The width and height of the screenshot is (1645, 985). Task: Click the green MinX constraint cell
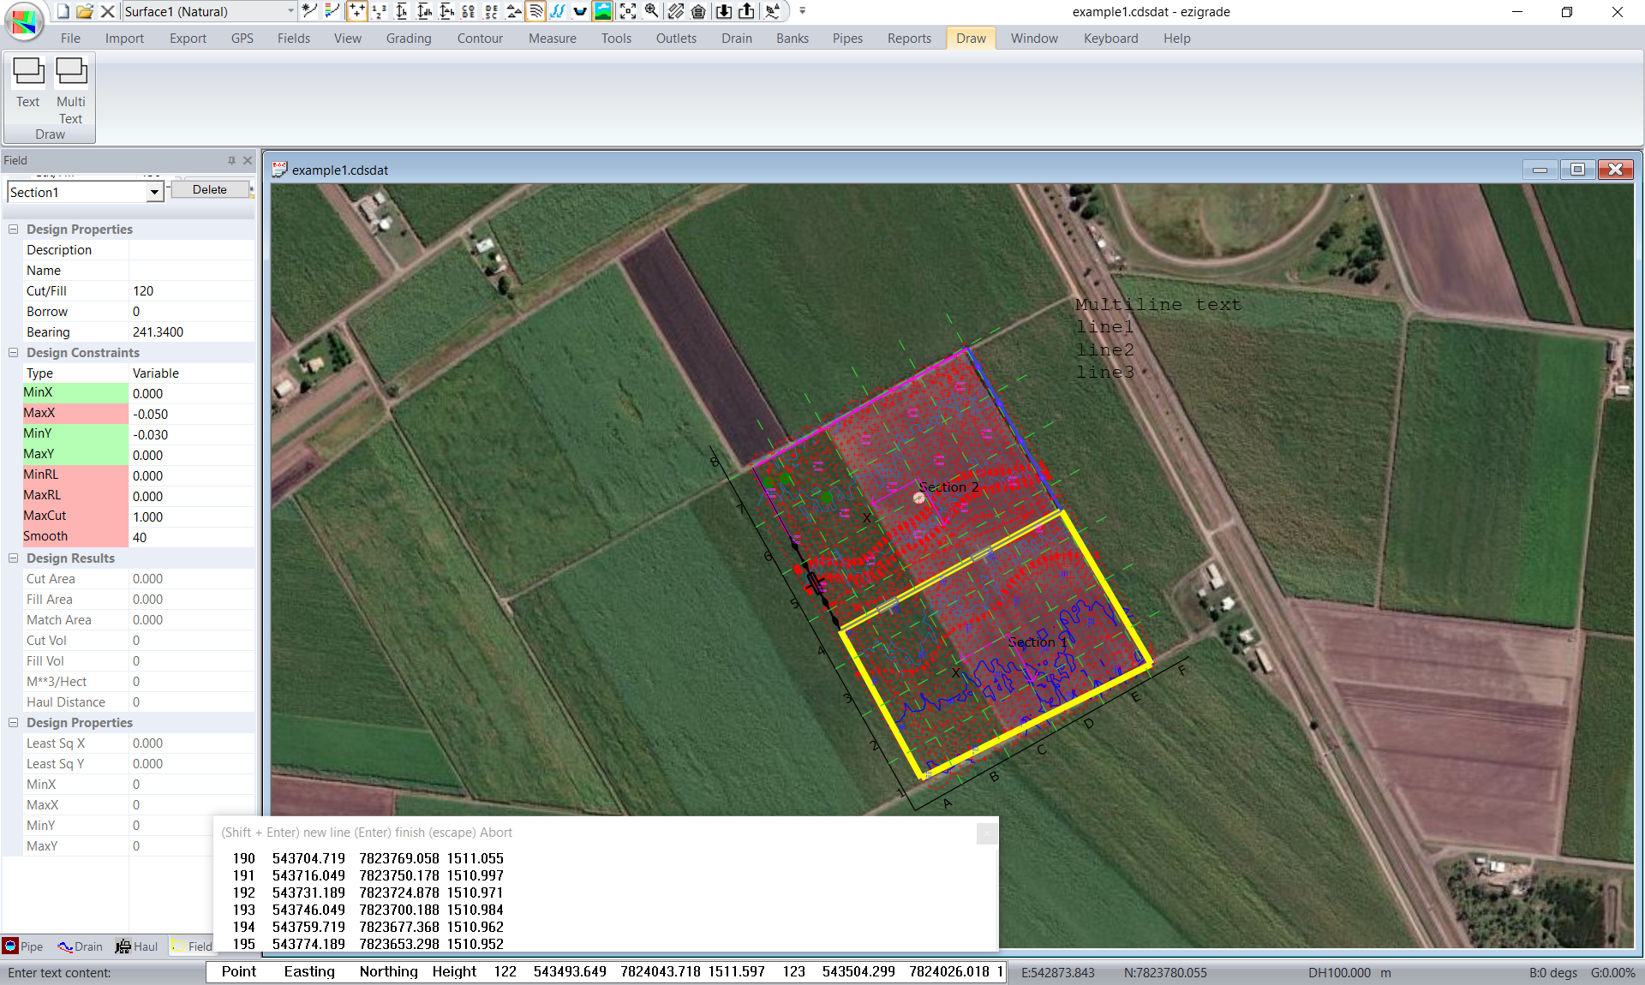(75, 393)
